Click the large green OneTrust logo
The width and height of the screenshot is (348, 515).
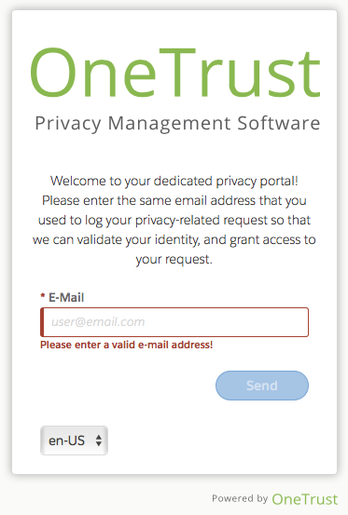pyautogui.click(x=175, y=73)
